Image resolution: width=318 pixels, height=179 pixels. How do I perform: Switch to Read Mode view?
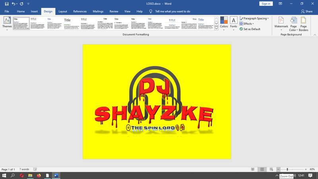click(253, 169)
